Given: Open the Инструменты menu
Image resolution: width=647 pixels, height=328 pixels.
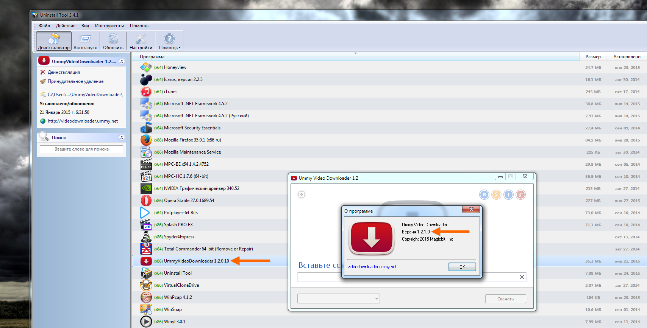Looking at the screenshot, I should 109,26.
